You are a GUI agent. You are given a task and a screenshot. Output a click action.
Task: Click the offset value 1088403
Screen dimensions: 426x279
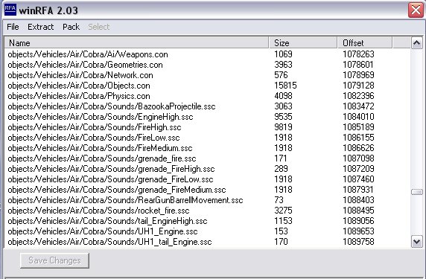pyautogui.click(x=358, y=200)
